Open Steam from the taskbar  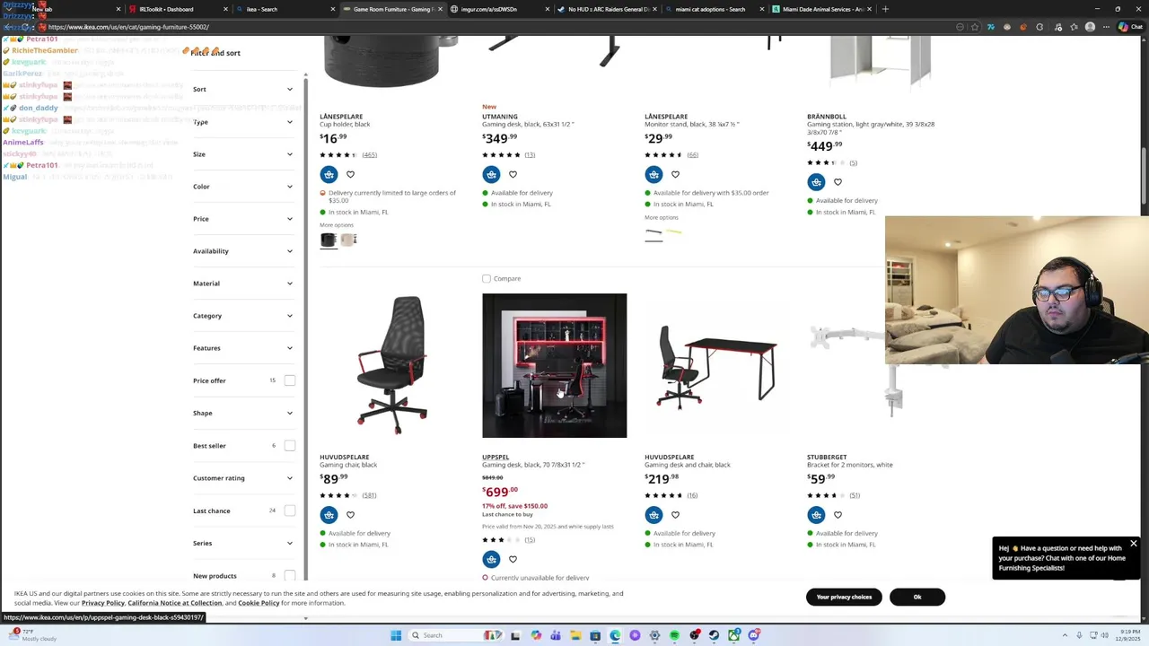click(x=714, y=635)
